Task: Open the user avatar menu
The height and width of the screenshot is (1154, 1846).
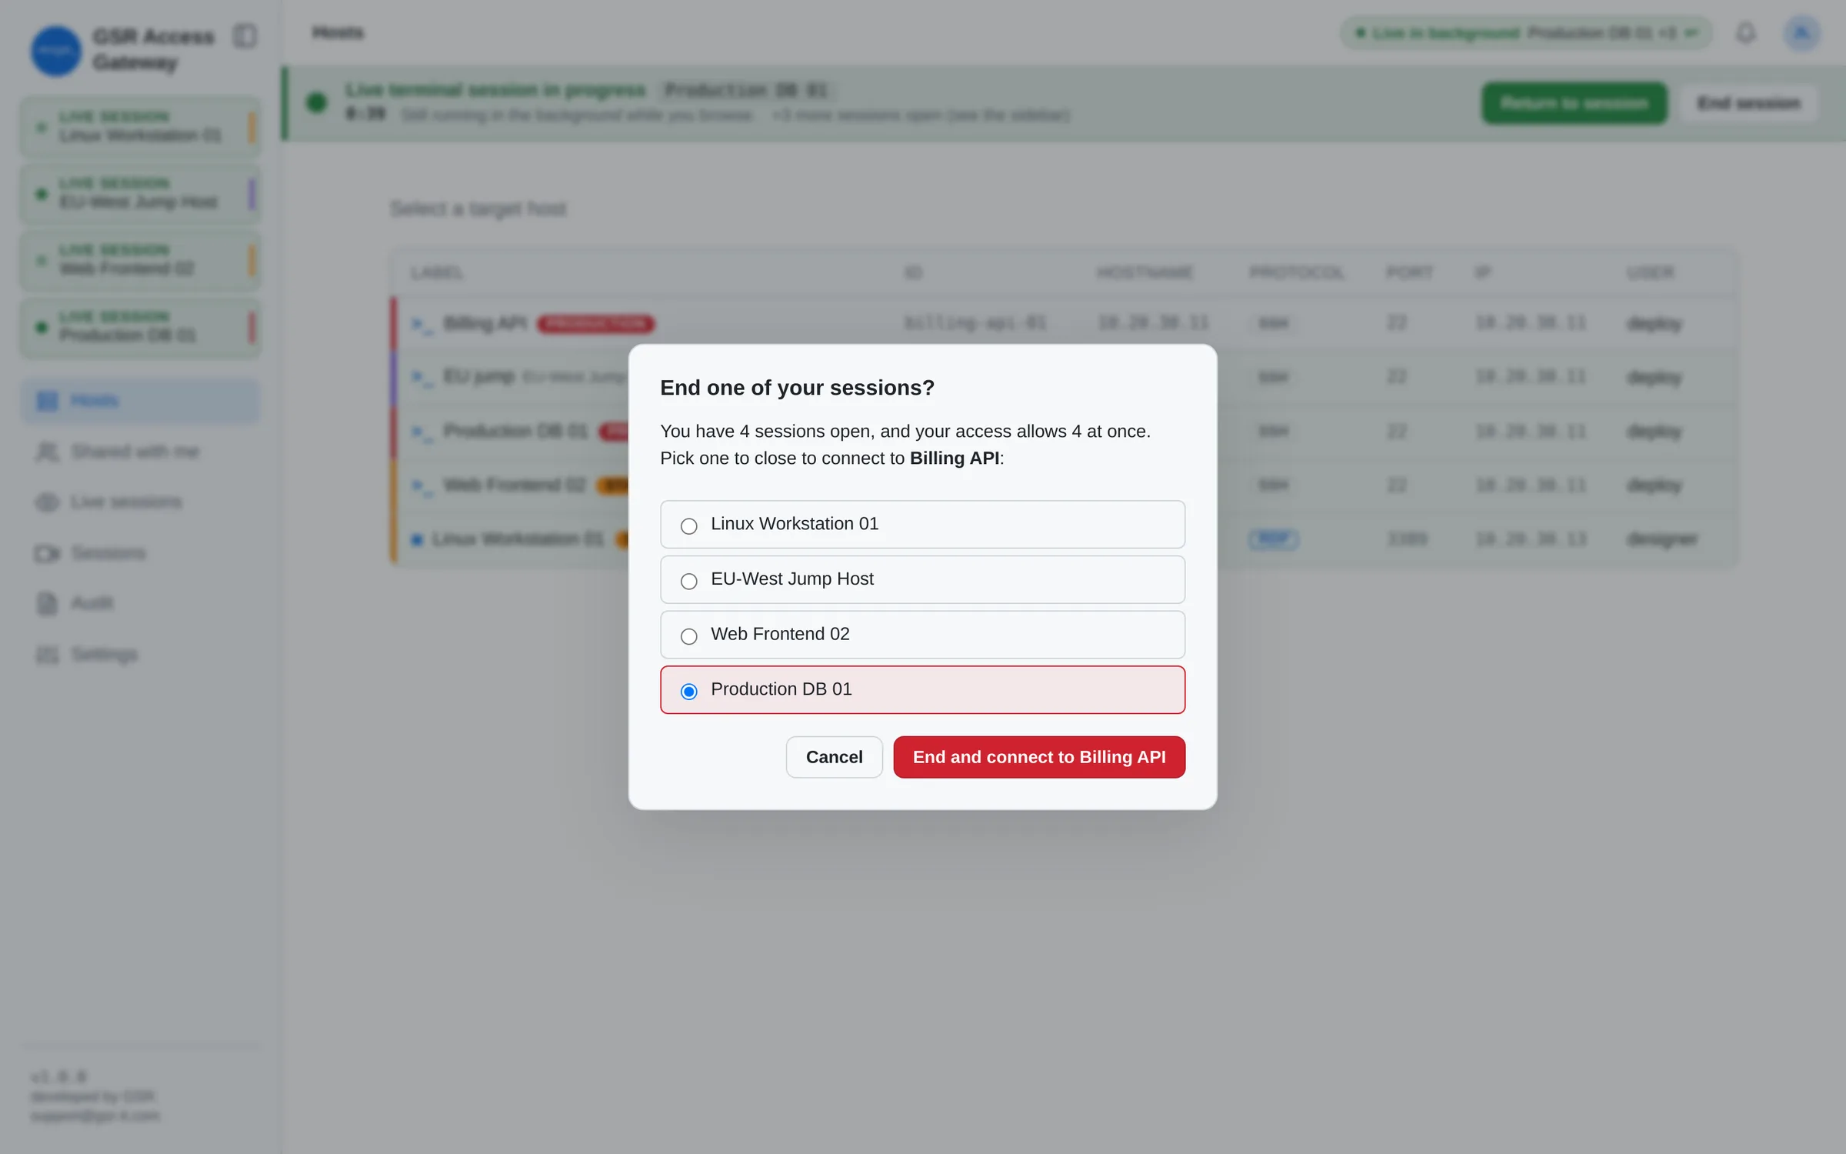Action: coord(1801,33)
